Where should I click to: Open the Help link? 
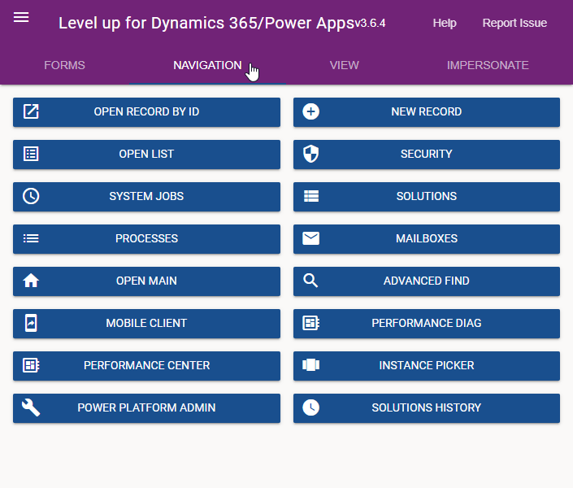[445, 23]
